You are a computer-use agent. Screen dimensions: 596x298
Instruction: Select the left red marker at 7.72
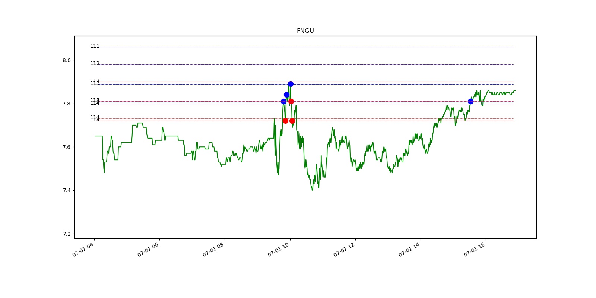(x=285, y=121)
